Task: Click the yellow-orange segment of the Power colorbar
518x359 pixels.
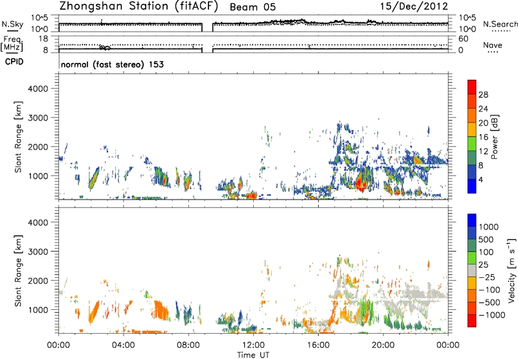Action: pos(472,129)
